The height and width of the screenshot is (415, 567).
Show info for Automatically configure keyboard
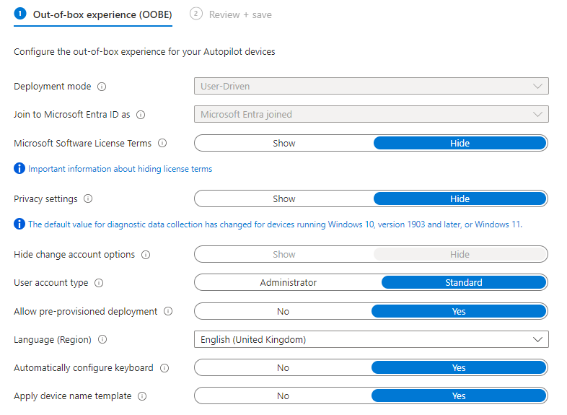point(164,368)
